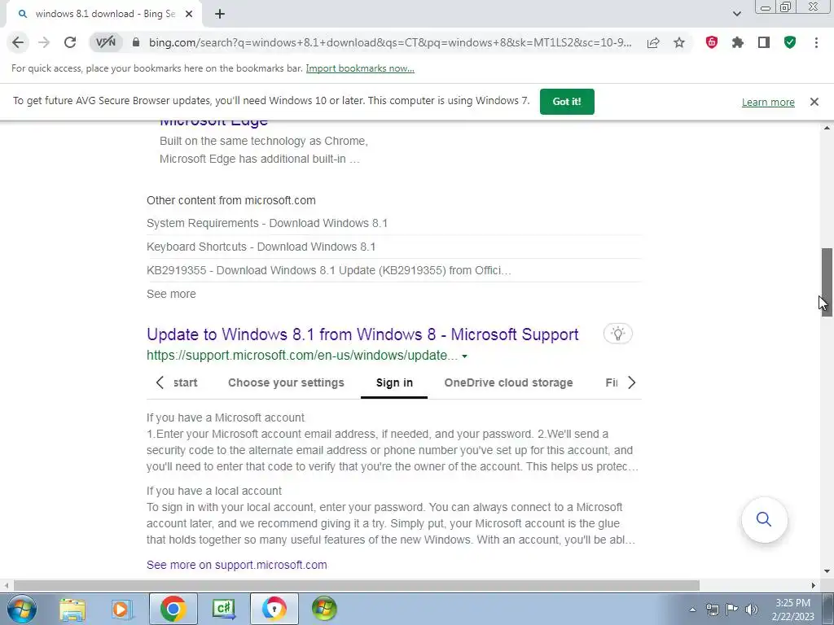The height and width of the screenshot is (625, 834).
Task: Click the vertical scrollbar thumb
Action: (x=827, y=282)
